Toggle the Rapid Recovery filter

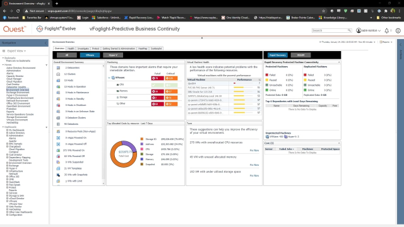tap(278, 55)
